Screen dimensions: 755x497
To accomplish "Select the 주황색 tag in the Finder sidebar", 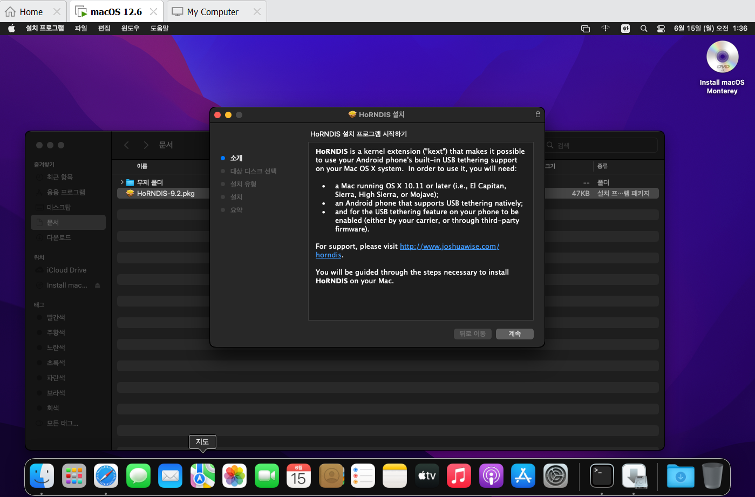I will (x=69, y=332).
